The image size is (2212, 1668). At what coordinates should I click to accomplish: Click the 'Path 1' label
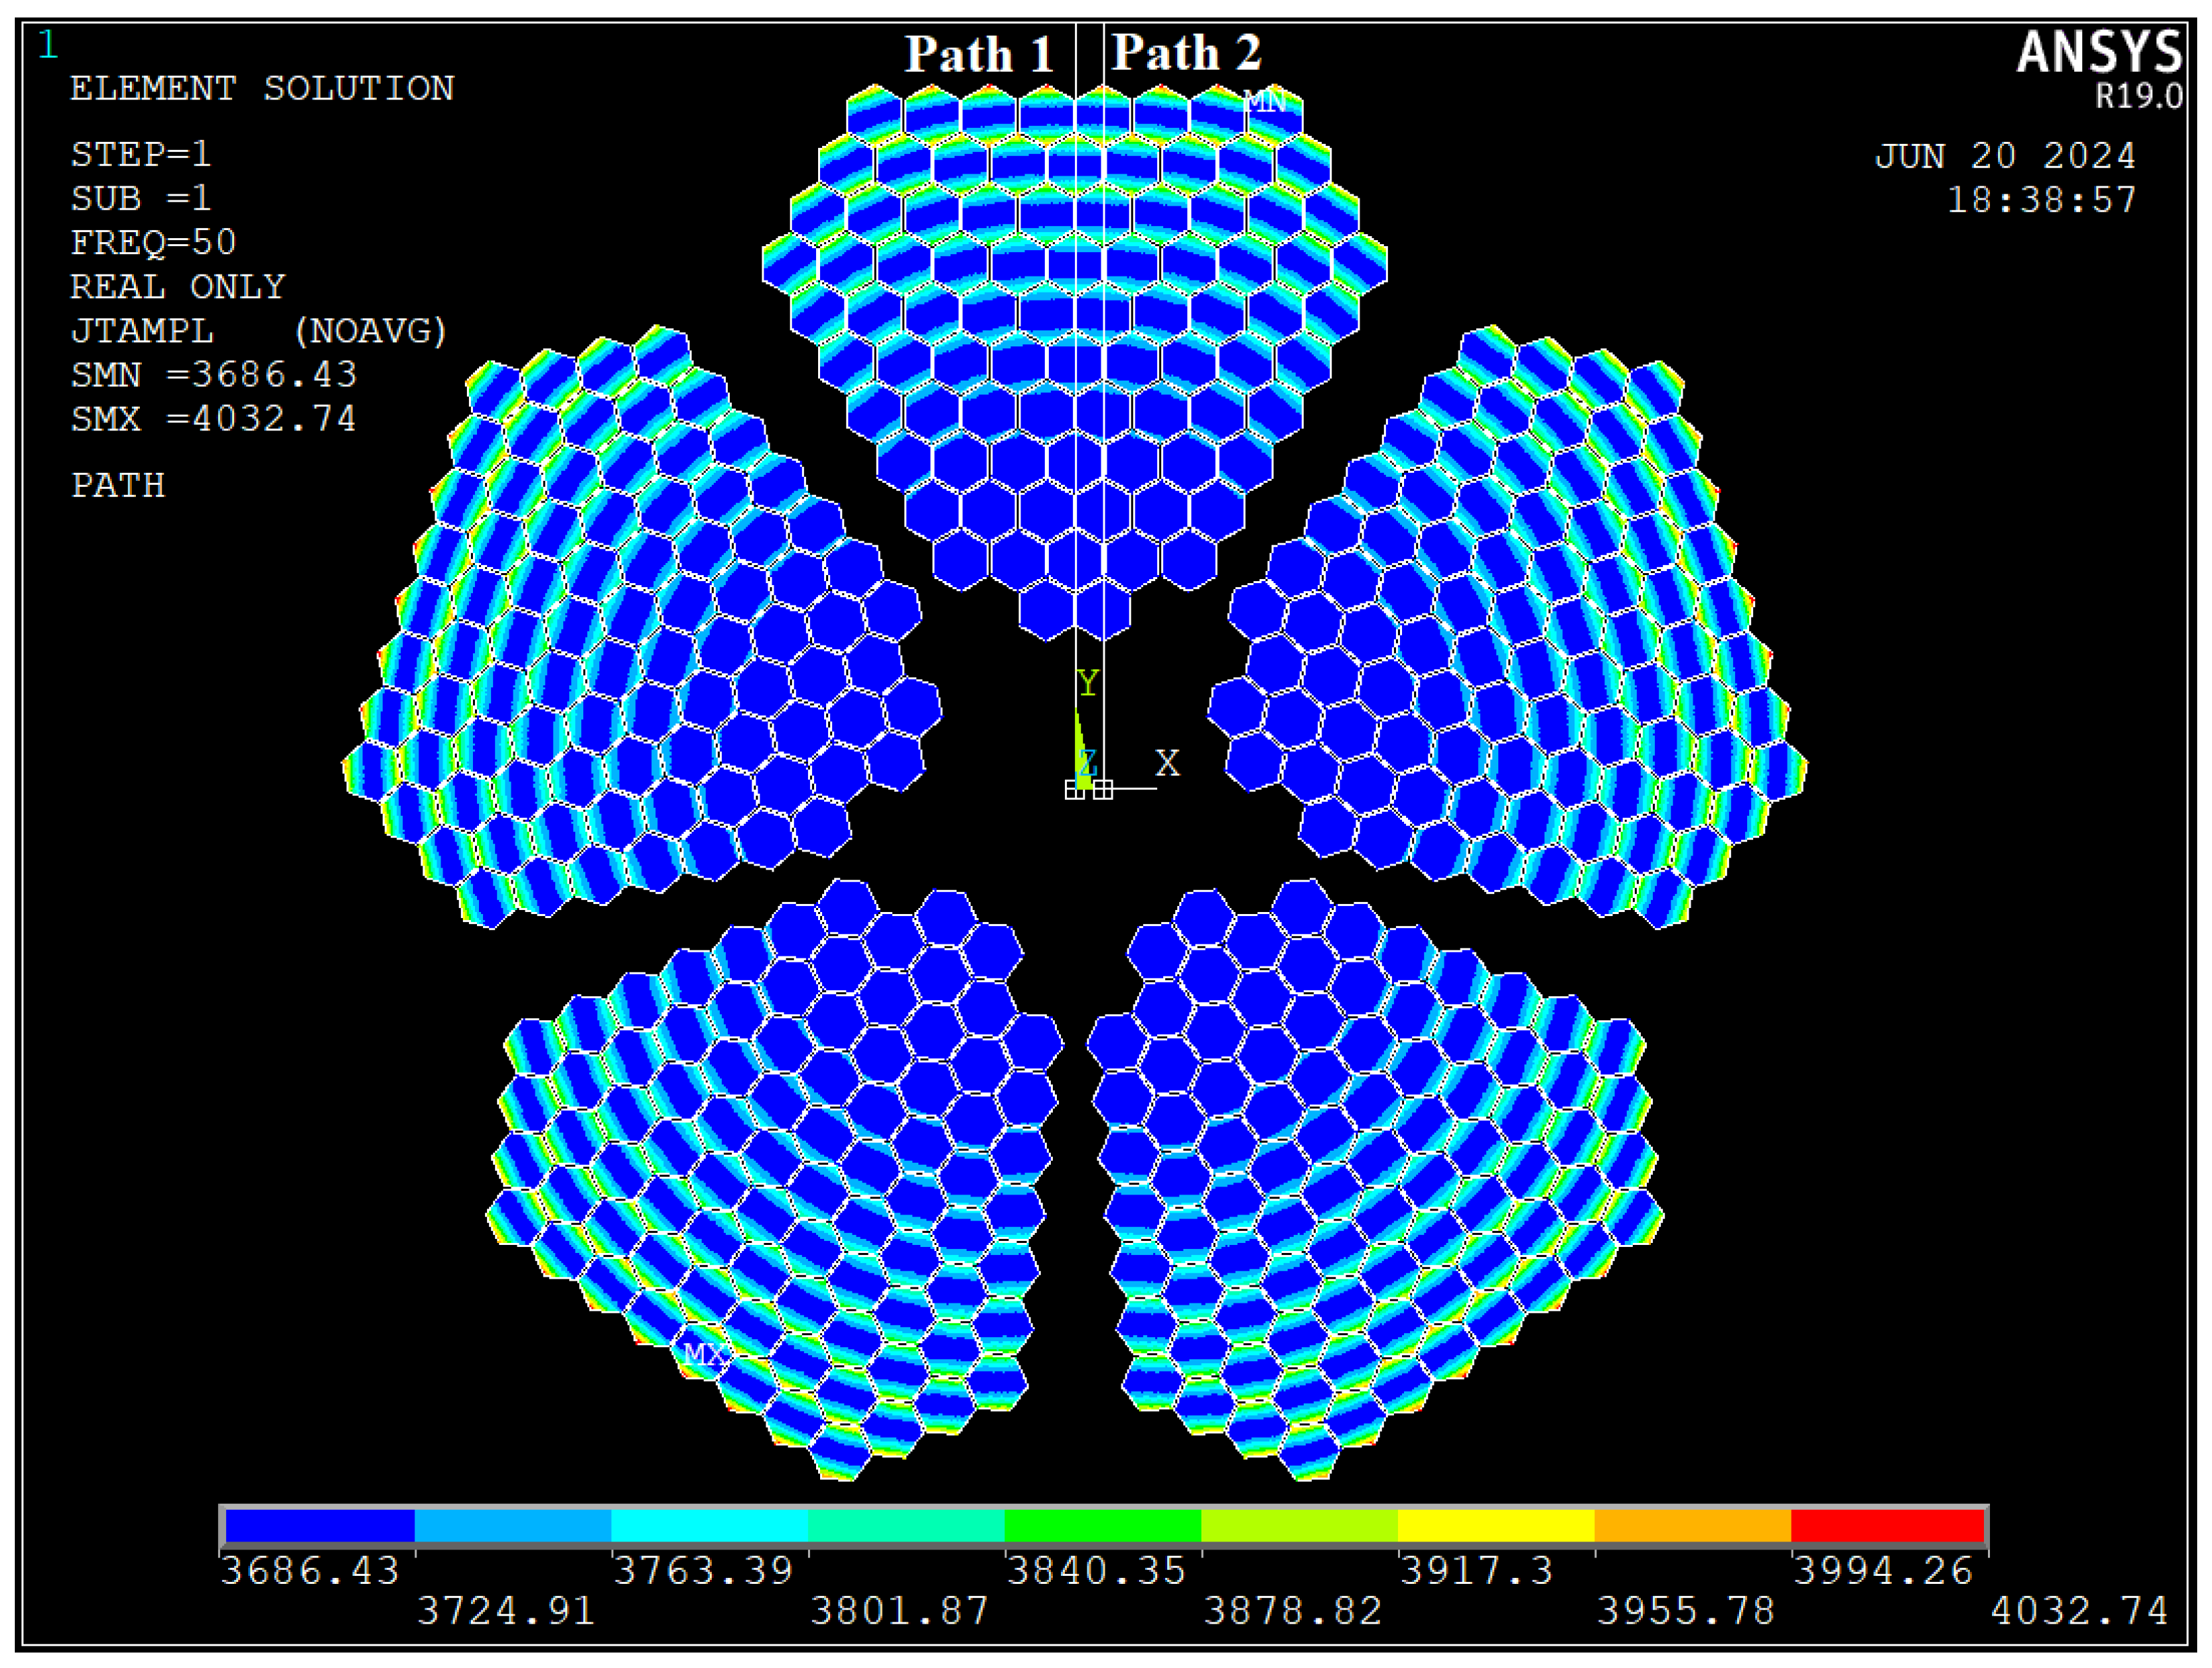979,54
